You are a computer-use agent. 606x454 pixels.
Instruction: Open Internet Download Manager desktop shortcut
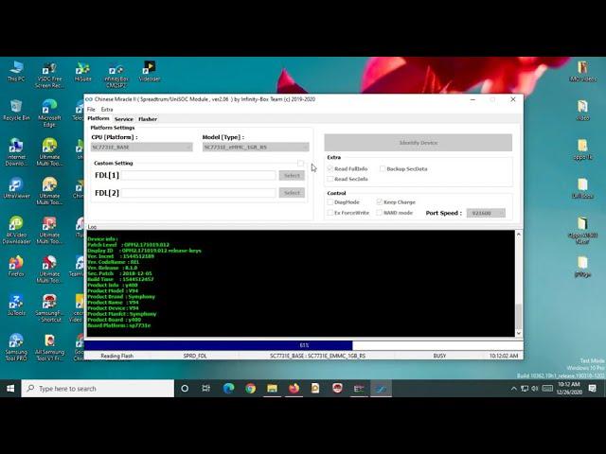pos(16,152)
